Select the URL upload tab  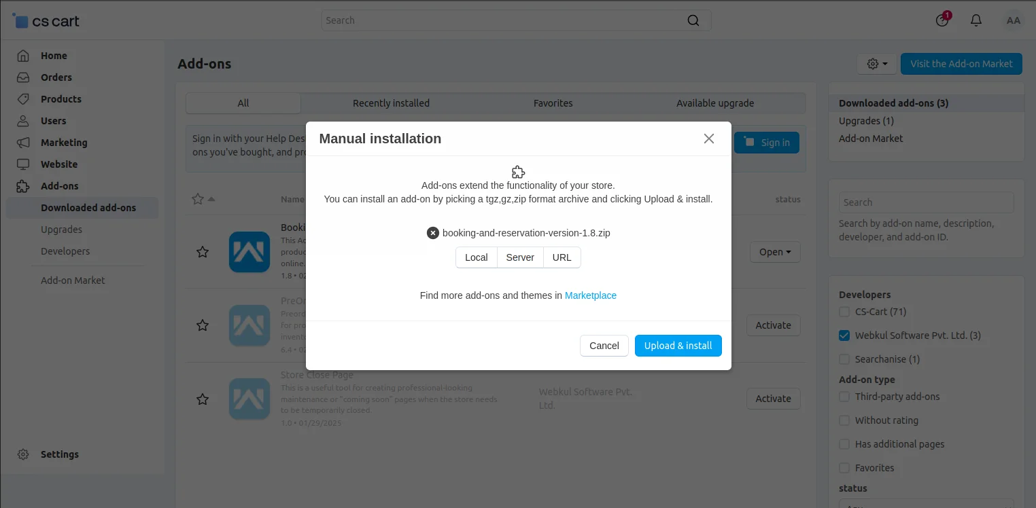tap(562, 257)
